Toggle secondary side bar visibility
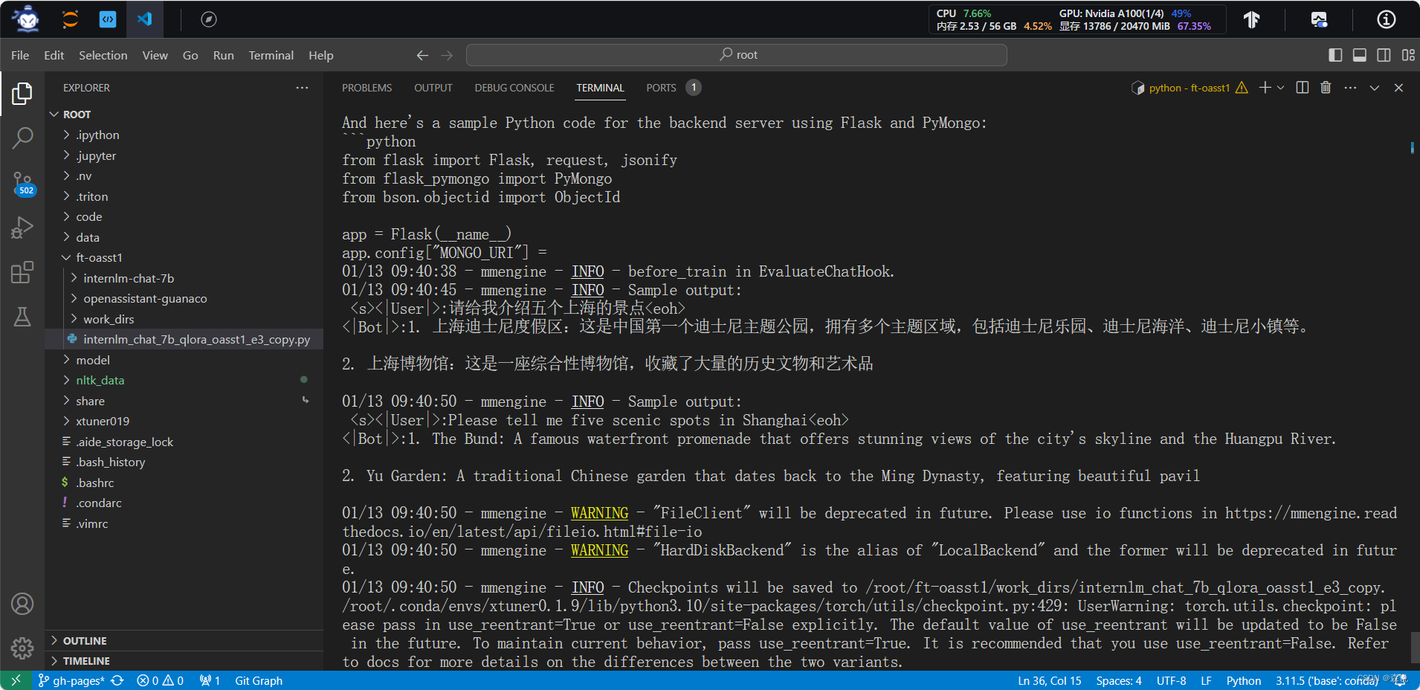The image size is (1420, 690). pyautogui.click(x=1384, y=55)
